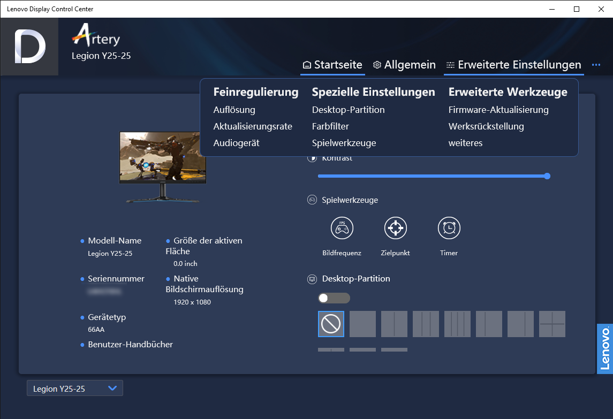Select the single full-screen partition layout
The width and height of the screenshot is (613, 419).
tap(363, 324)
